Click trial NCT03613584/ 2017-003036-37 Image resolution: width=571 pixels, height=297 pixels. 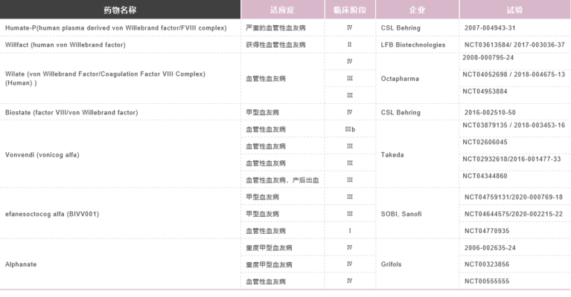[x=514, y=45]
